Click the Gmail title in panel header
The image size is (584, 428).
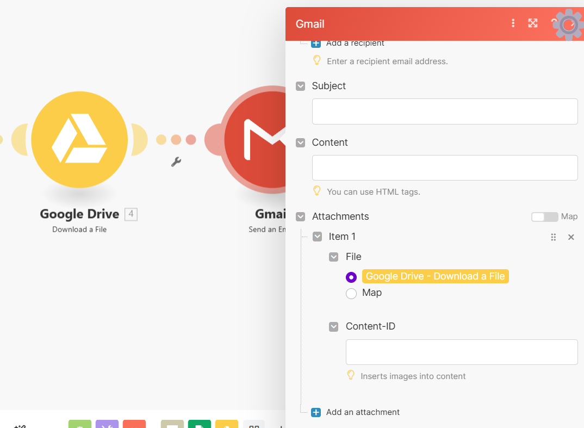pos(310,24)
